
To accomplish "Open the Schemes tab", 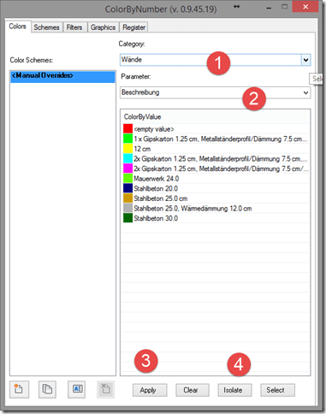I will point(46,27).
